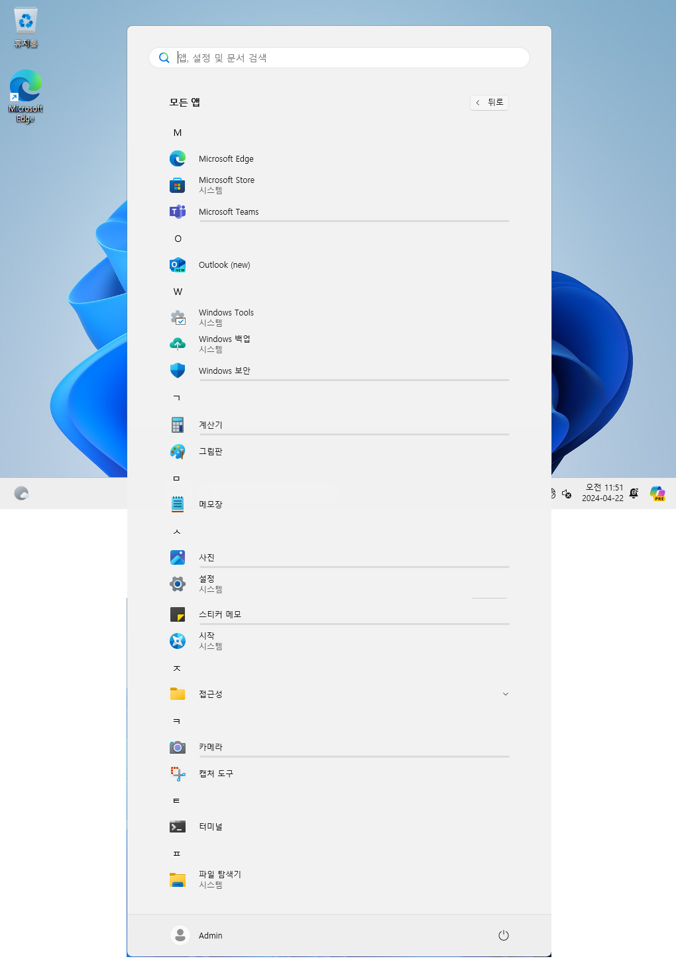676x975 pixels.
Task: Open the 설정 gear icon
Action: [178, 584]
